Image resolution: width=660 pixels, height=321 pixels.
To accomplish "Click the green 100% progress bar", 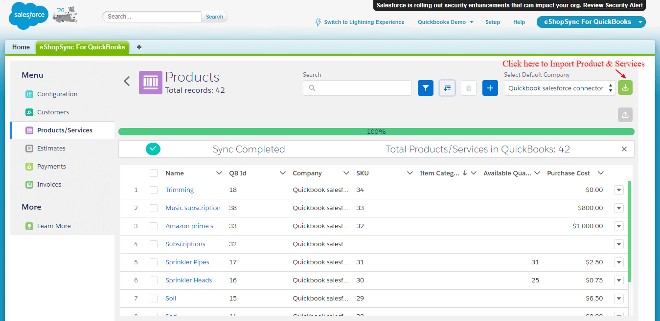I will pyautogui.click(x=376, y=132).
